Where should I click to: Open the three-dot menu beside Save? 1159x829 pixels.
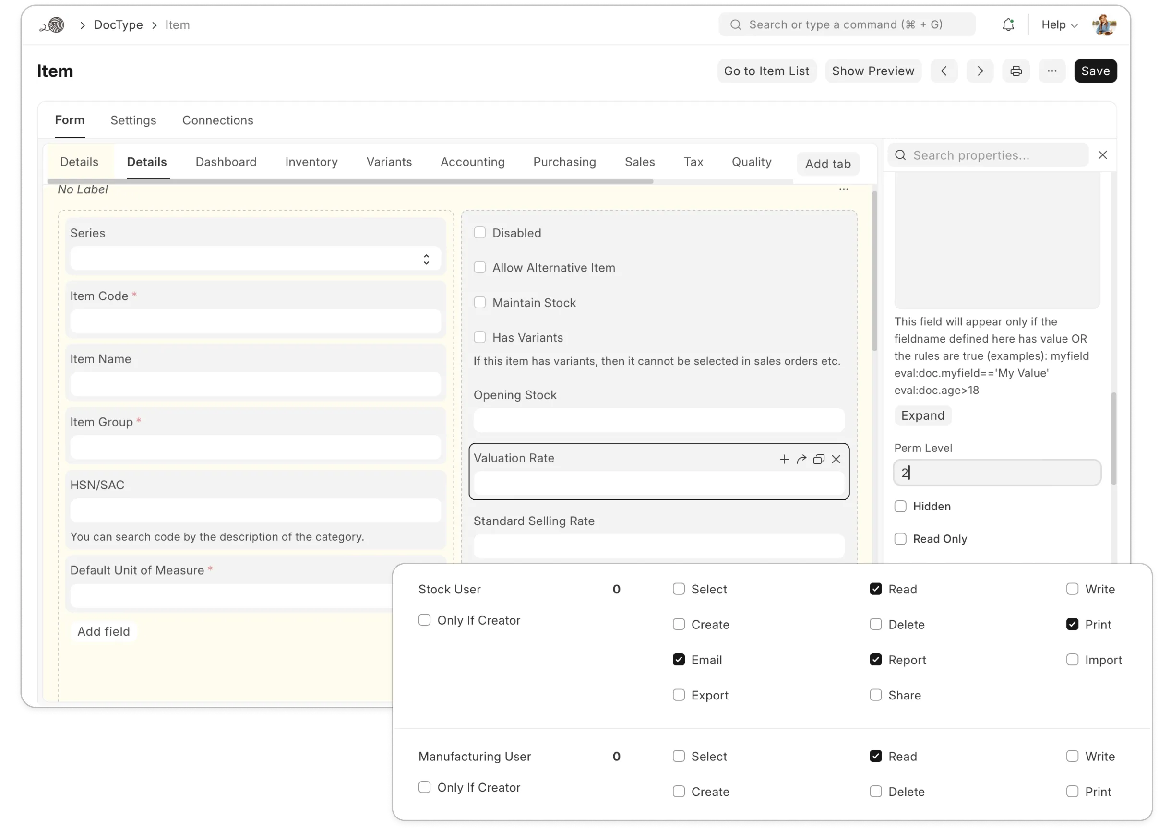pos(1052,71)
